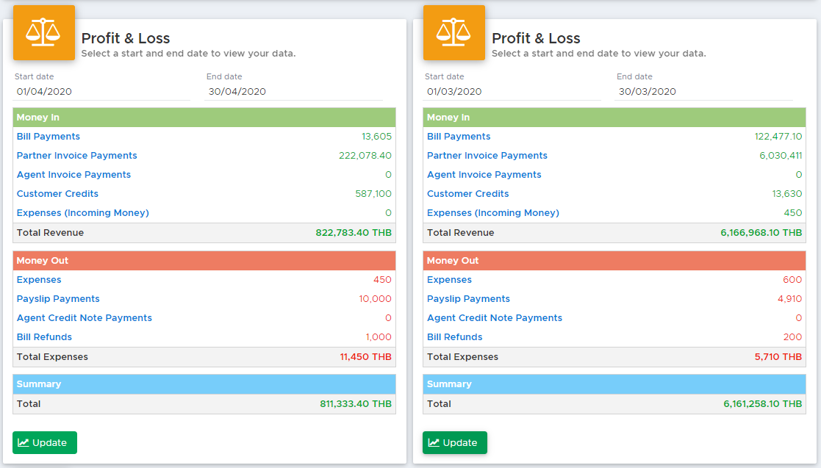Open Bill Refunds link in the March report
The image size is (821, 468).
(x=454, y=337)
